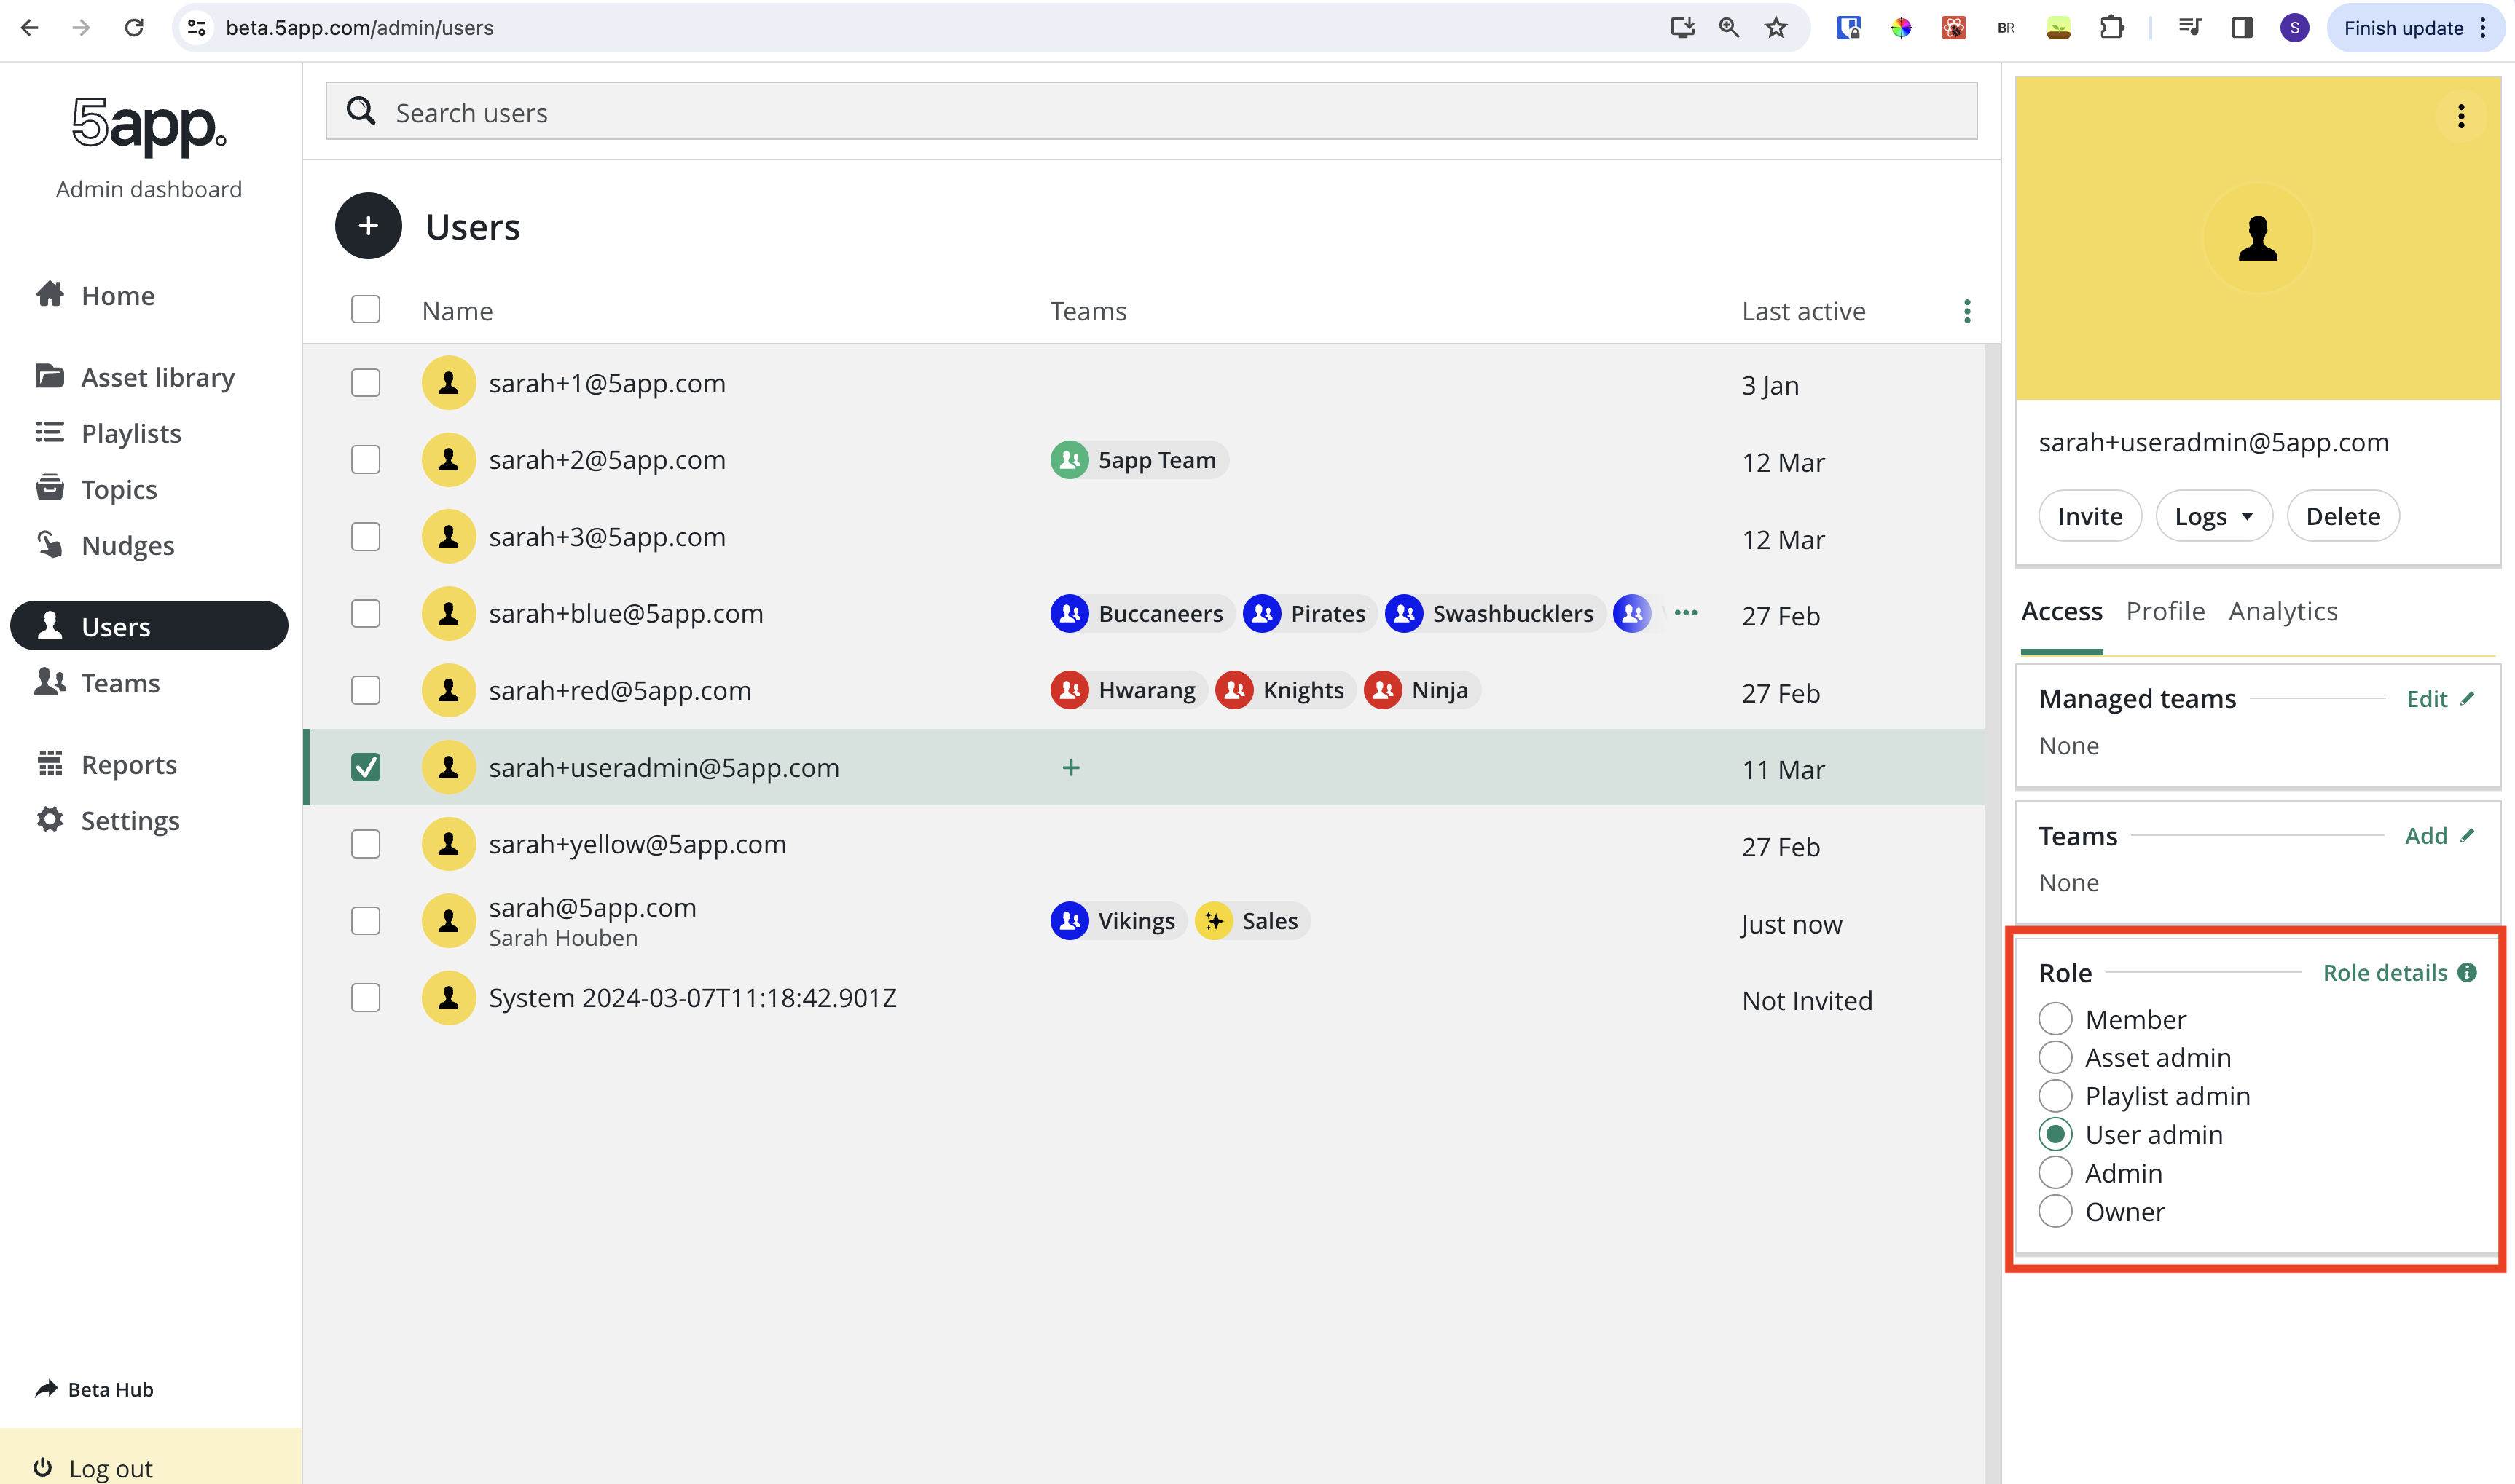
Task: Open the Home page in sidebar
Action: 96,296
